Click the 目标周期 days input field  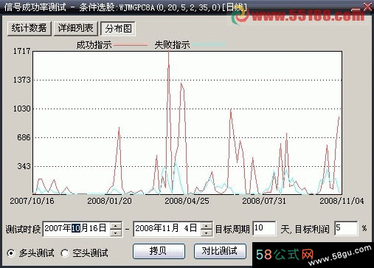pyautogui.click(x=264, y=228)
